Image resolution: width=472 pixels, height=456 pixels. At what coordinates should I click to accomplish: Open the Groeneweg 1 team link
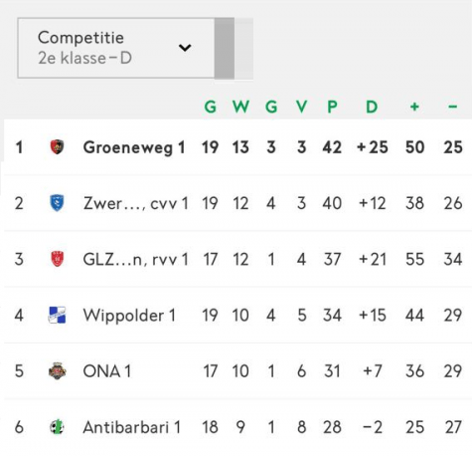tap(134, 147)
